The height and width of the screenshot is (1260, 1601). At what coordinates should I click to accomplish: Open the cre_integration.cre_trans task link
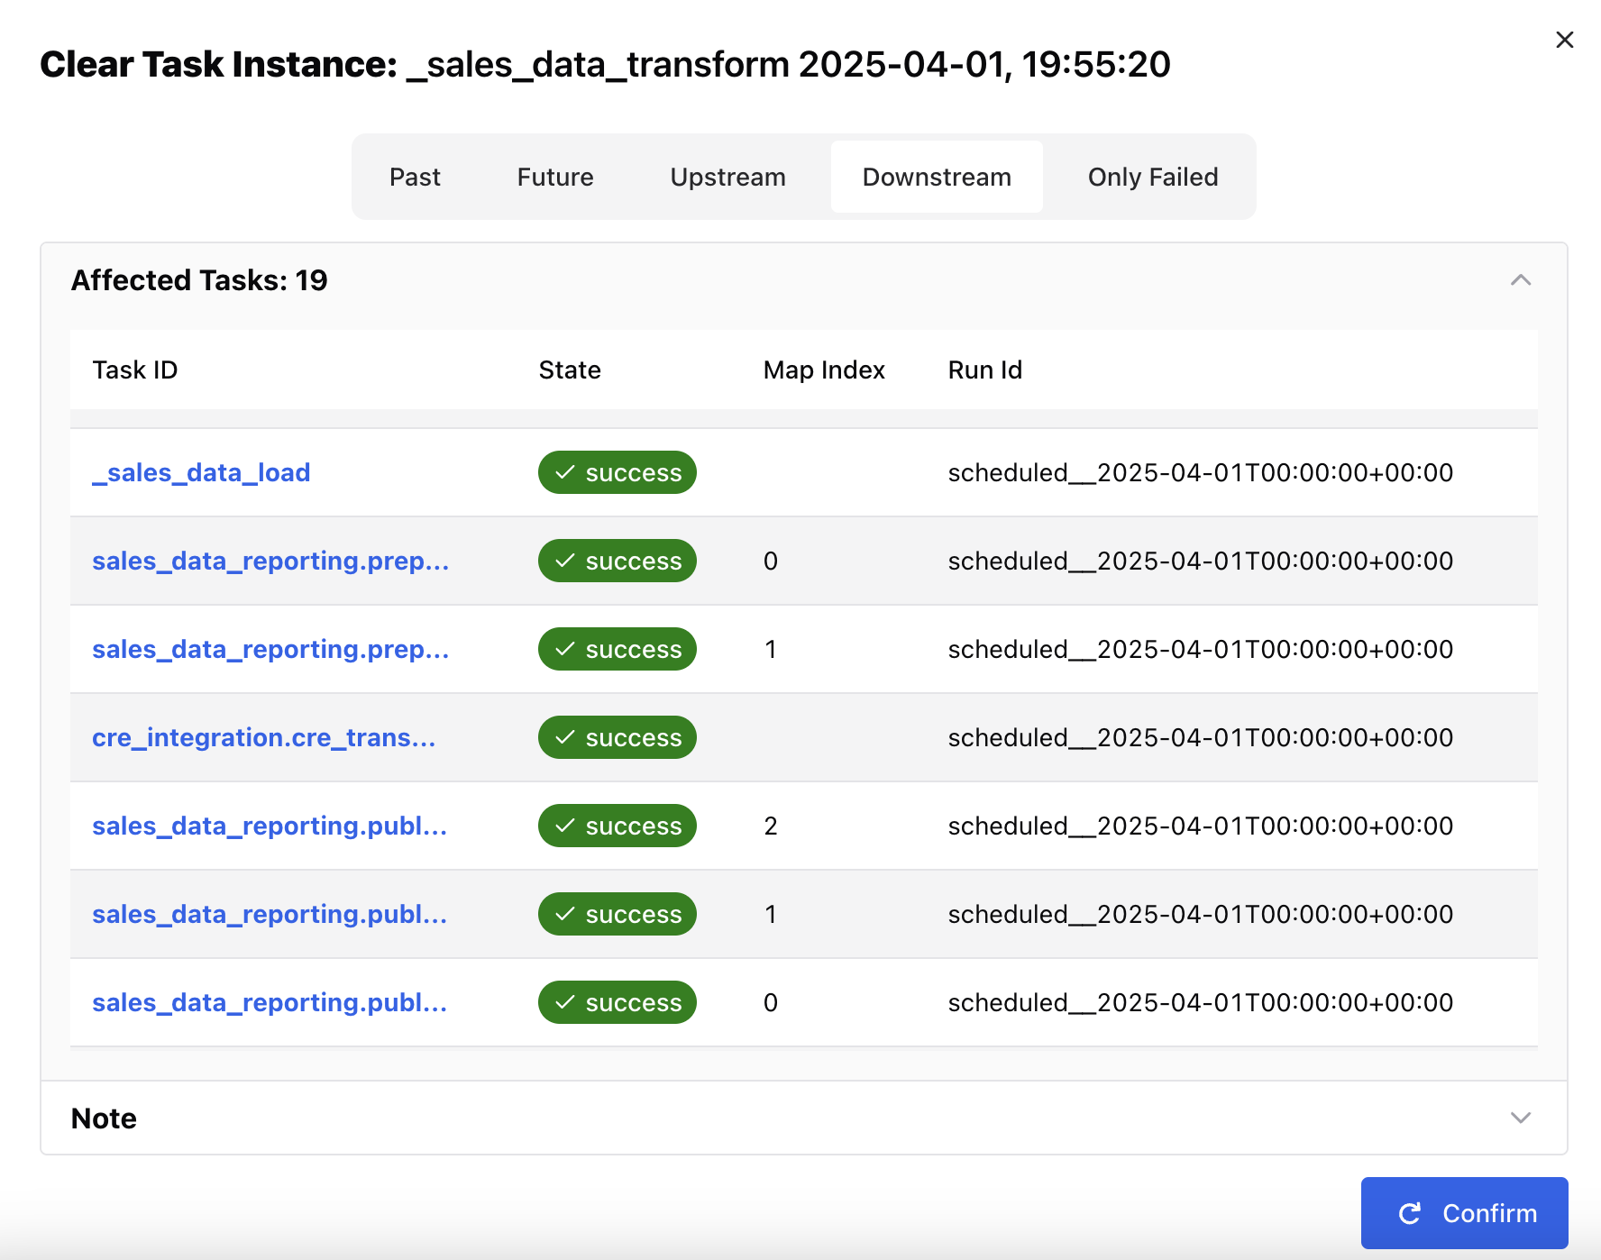pyautogui.click(x=264, y=737)
